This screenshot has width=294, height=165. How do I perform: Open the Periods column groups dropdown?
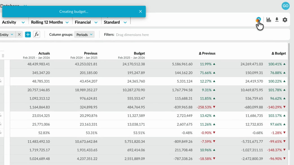tap(84, 35)
